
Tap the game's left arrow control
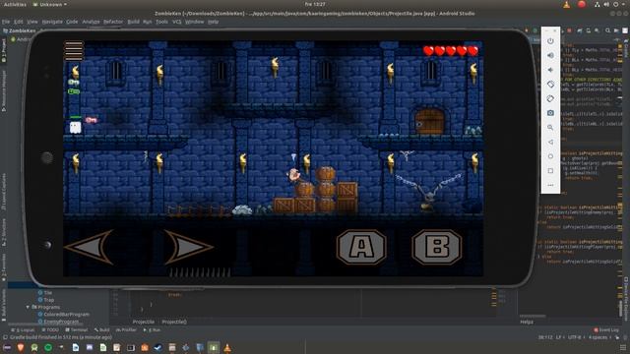(x=90, y=247)
